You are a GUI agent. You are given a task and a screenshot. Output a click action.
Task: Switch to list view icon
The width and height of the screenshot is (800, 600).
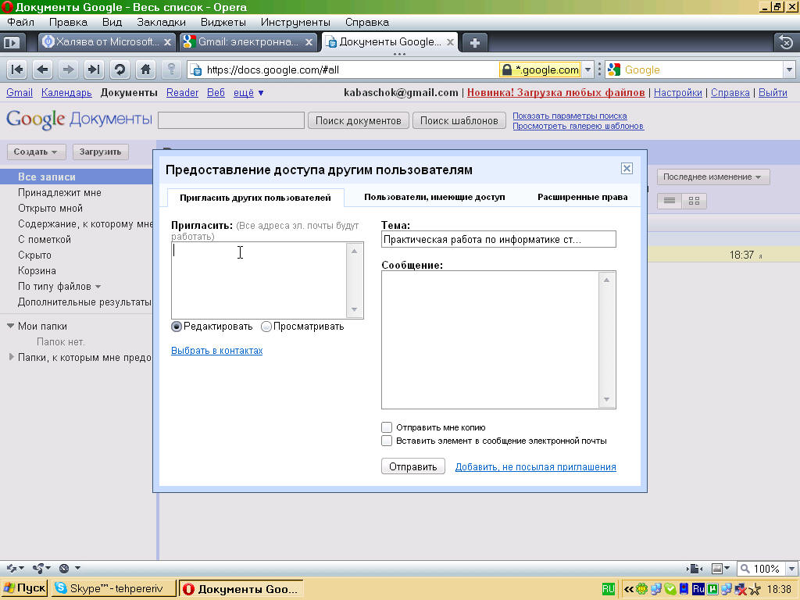(x=670, y=201)
